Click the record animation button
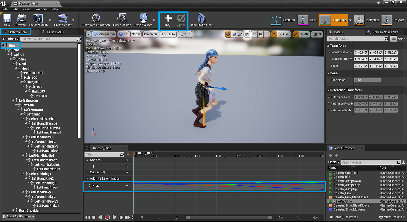This screenshot has width=407, height=222. pos(107,217)
